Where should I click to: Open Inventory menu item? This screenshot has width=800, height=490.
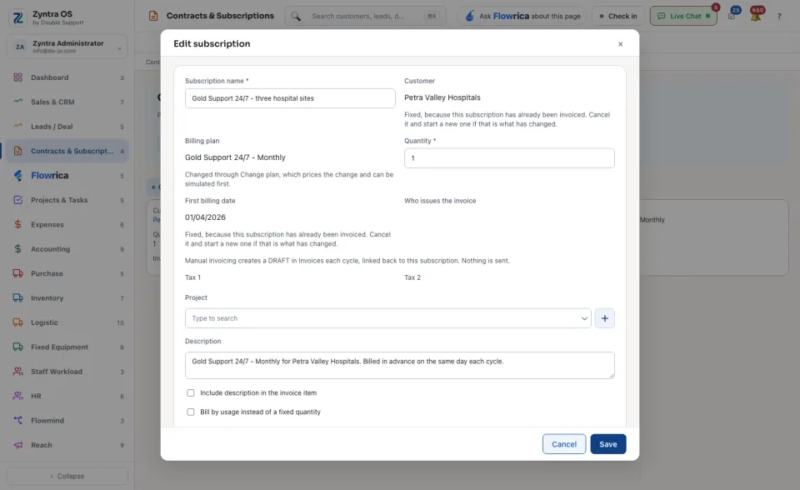[67, 298]
